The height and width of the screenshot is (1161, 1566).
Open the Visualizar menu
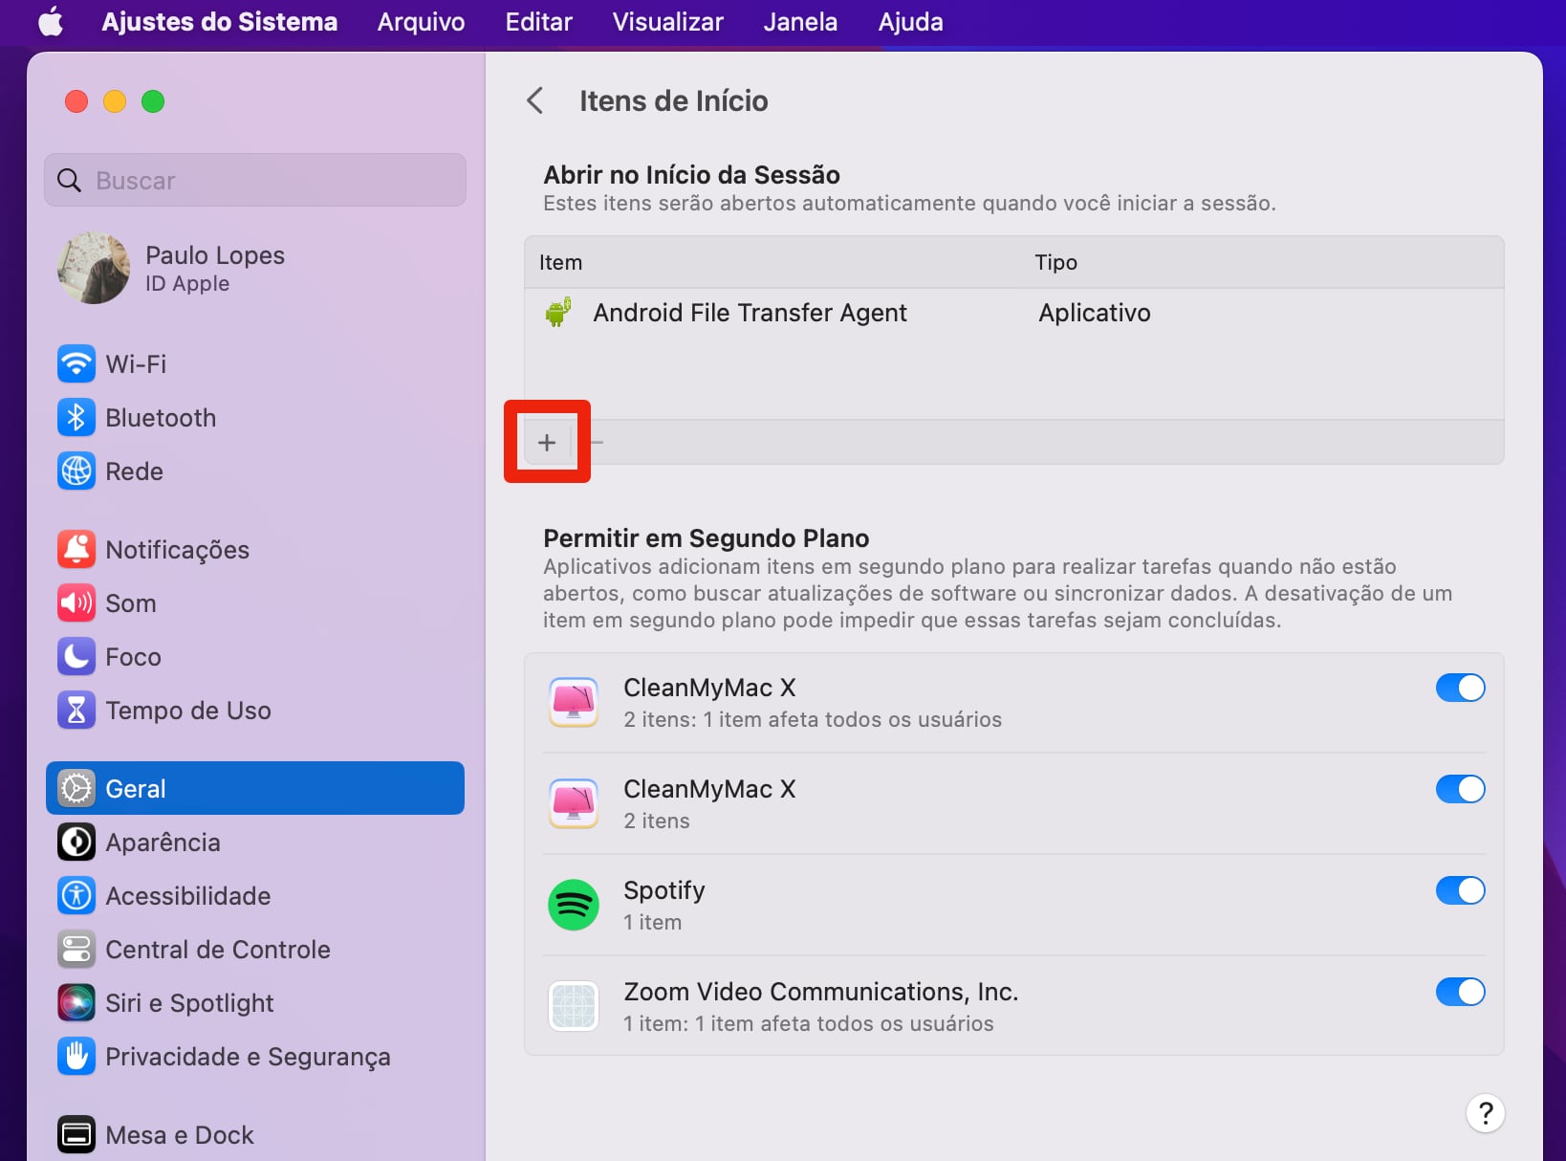[667, 21]
